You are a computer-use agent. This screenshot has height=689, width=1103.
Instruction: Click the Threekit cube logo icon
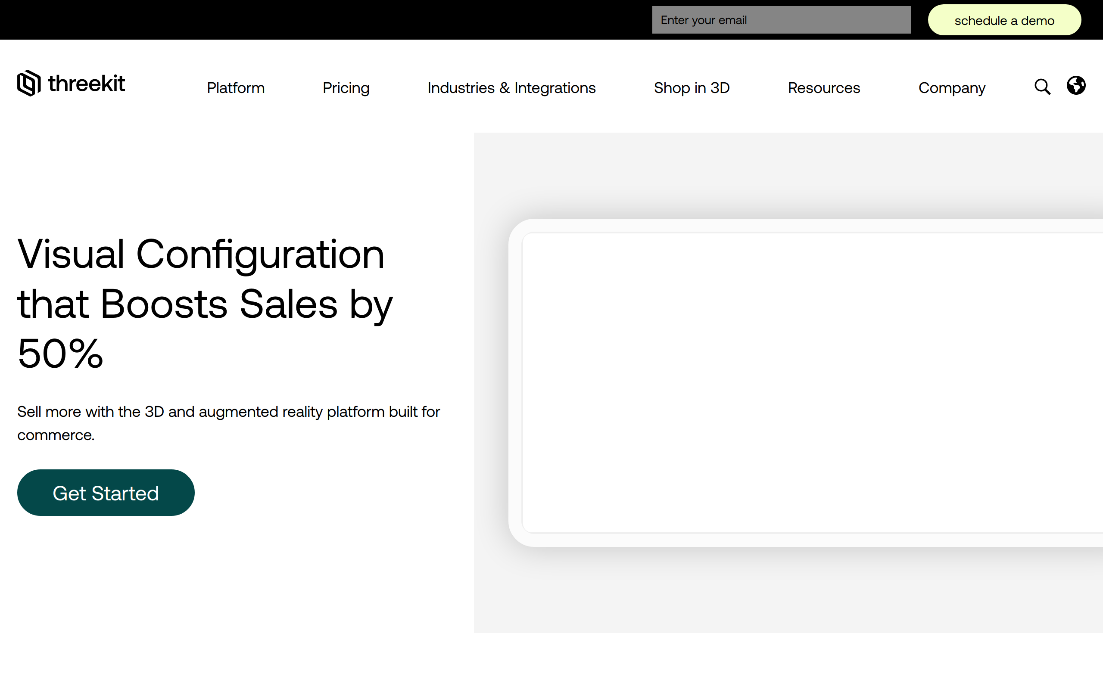click(x=29, y=84)
